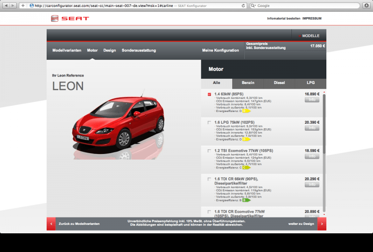Click the price 18.590 €
Screen dimensions: 373x252
312,151
